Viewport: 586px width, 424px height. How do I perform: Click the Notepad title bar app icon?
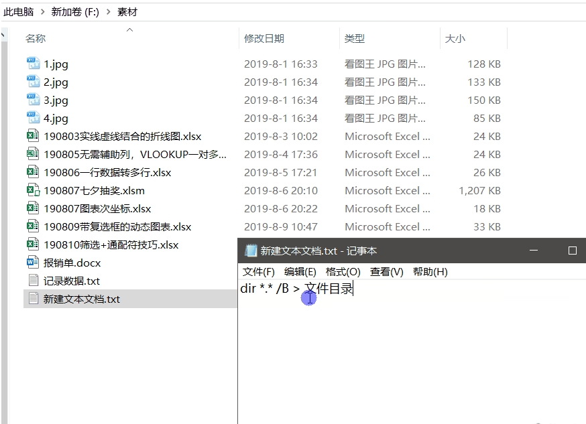click(251, 251)
